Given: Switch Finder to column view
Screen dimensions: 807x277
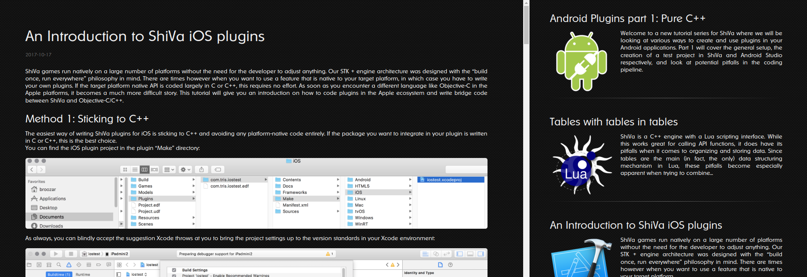Looking at the screenshot, I should pos(145,169).
